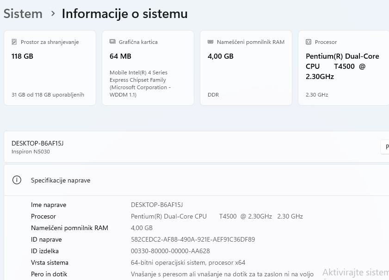This screenshot has height=280, width=389.
Task: Click the Procesor chip icon
Action: coord(309,42)
